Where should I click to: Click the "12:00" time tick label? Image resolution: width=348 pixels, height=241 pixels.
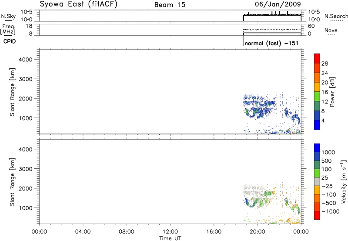(x=170, y=232)
